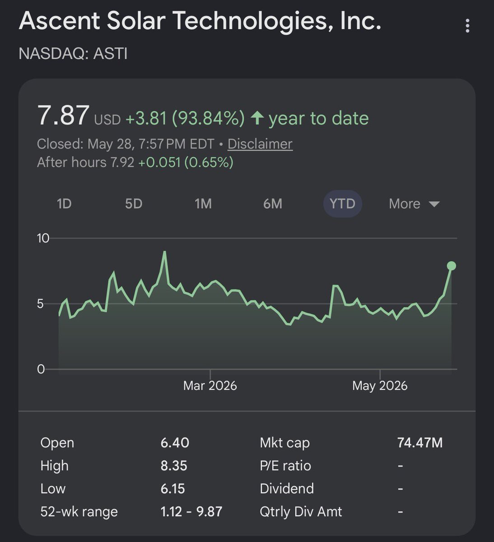This screenshot has height=542, width=494.
Task: Click the Open value 6.40
Action: point(175,443)
